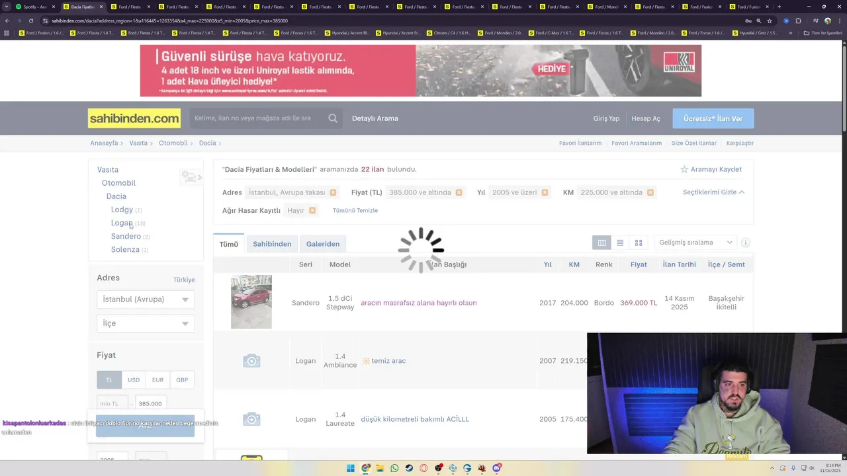Click the sahibinden.com logo
This screenshot has height=476, width=847.
coord(134,118)
